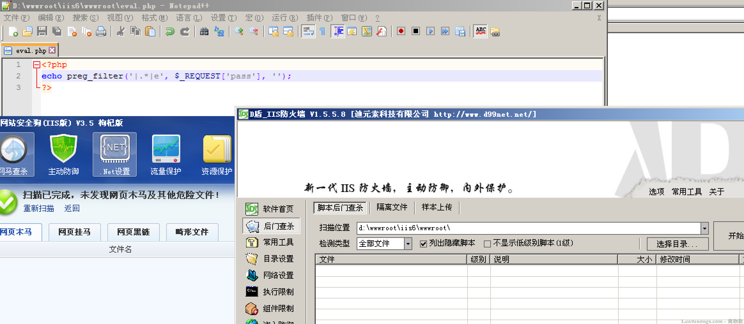The width and height of the screenshot is (744, 324).
Task: Click the Replace icon next to binoculars
Action: pyautogui.click(x=219, y=32)
